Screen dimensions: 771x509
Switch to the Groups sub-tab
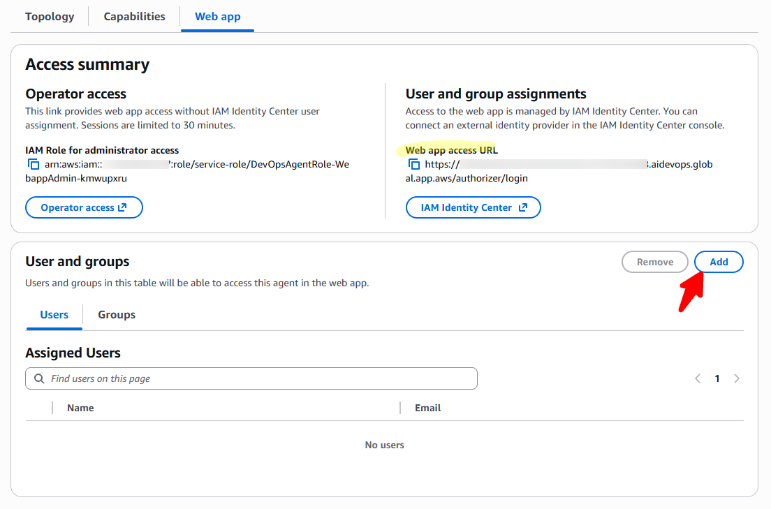coord(117,315)
